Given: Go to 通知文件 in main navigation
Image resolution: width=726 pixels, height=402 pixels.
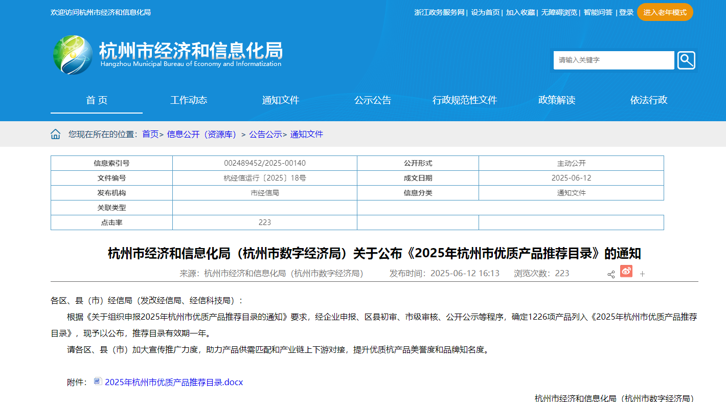Looking at the screenshot, I should click(x=281, y=100).
